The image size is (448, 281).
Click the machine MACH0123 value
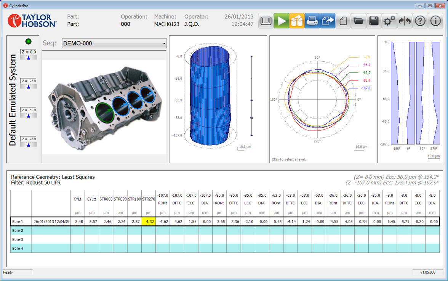point(166,24)
